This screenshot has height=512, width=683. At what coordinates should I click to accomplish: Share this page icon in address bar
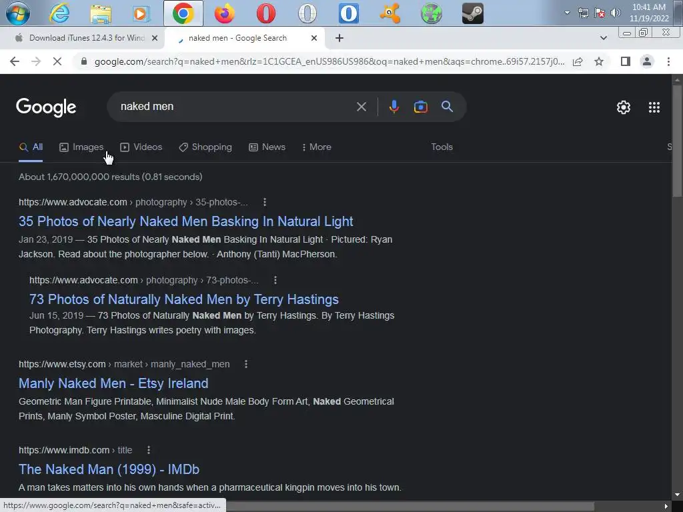click(578, 61)
